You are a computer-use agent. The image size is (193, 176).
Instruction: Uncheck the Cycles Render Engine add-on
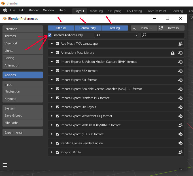(x=58, y=143)
